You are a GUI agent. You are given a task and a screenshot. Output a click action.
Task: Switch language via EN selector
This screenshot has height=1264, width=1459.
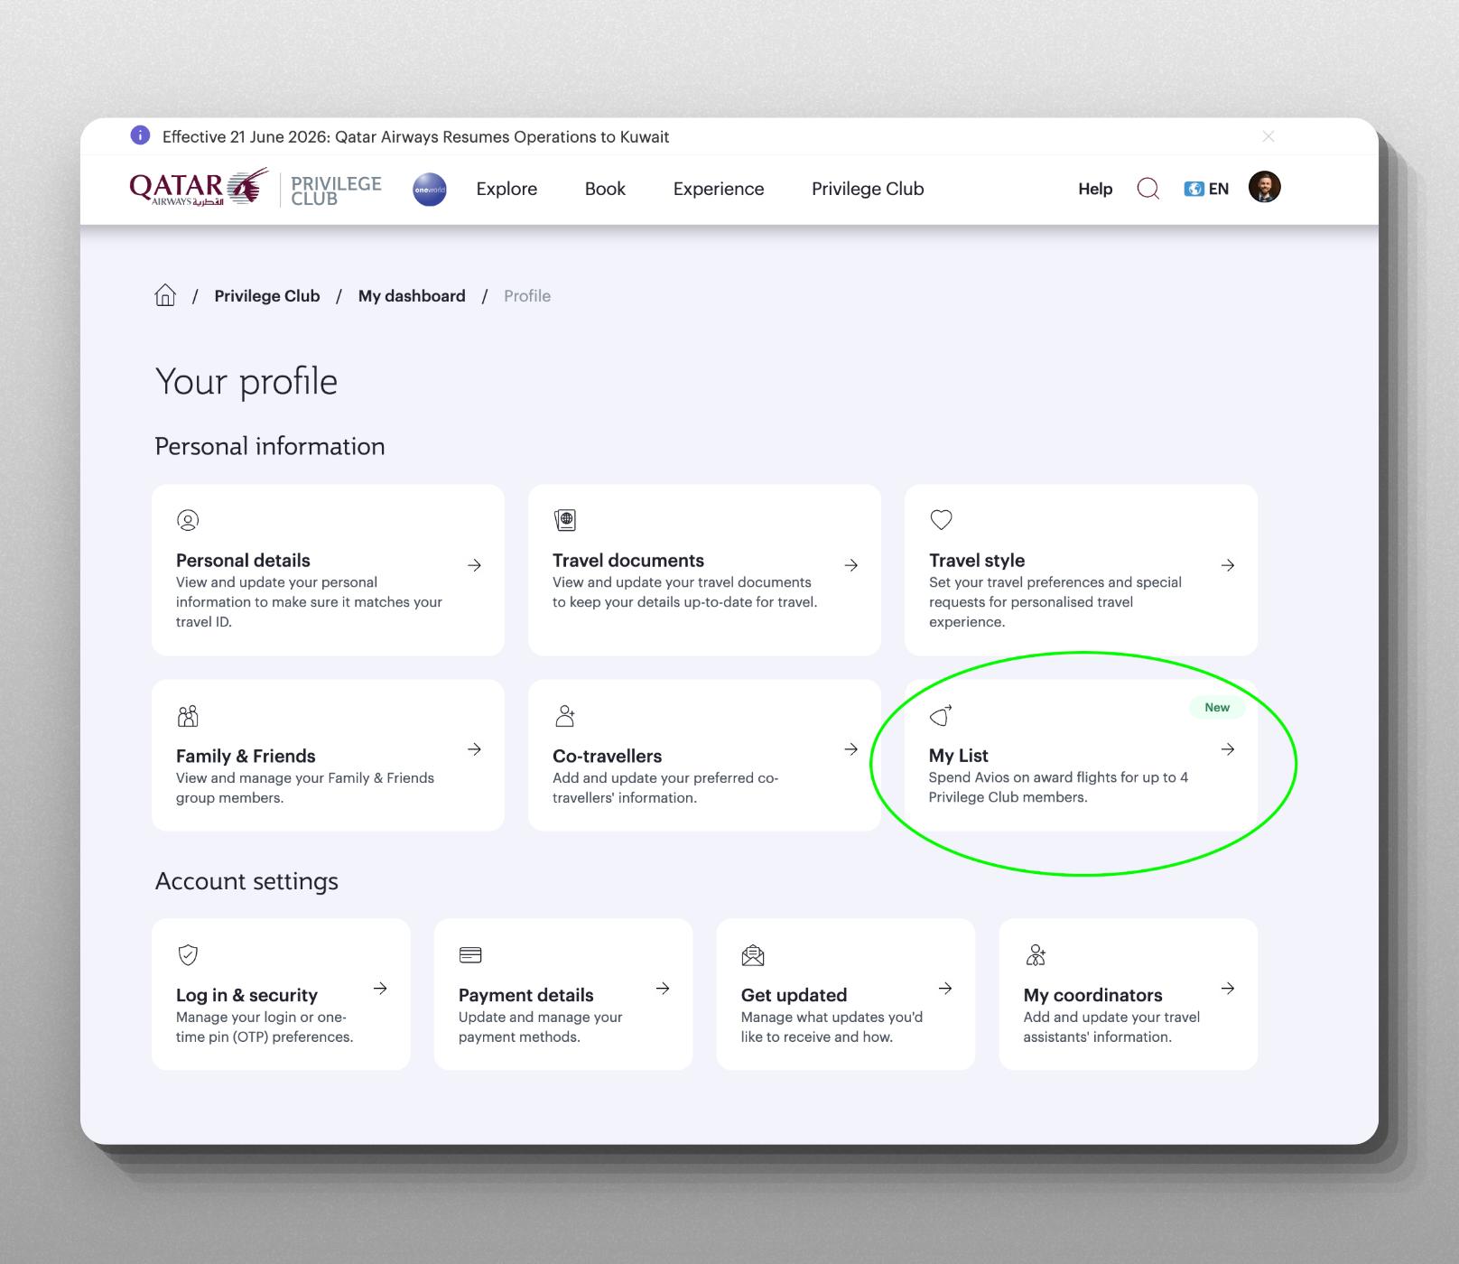pos(1219,189)
